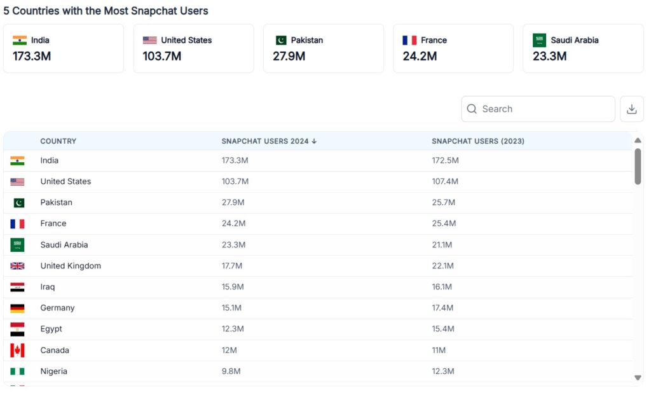Click the download icon button
This screenshot has height=395, width=651.
pyautogui.click(x=631, y=109)
